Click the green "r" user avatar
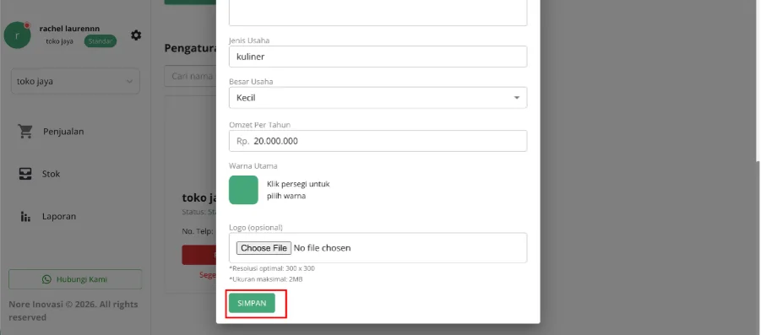Screen dimensions: 761x335 click(x=18, y=35)
